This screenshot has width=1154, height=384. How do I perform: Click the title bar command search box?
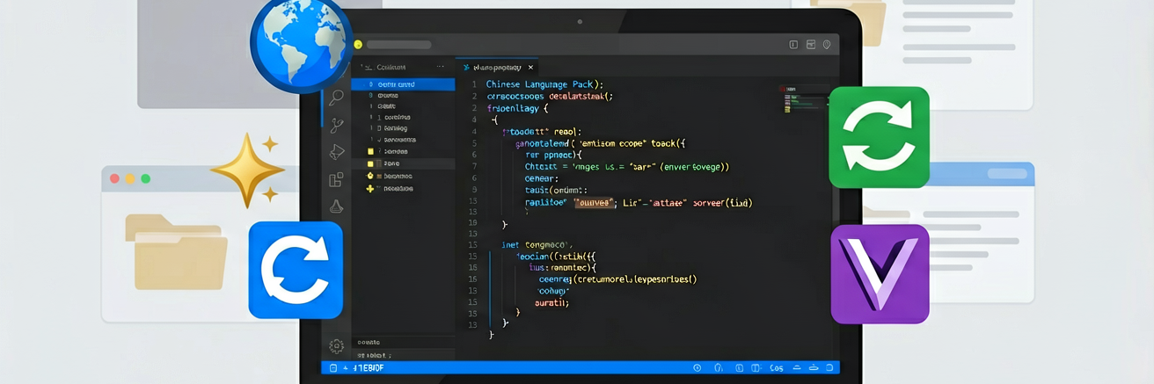398,45
